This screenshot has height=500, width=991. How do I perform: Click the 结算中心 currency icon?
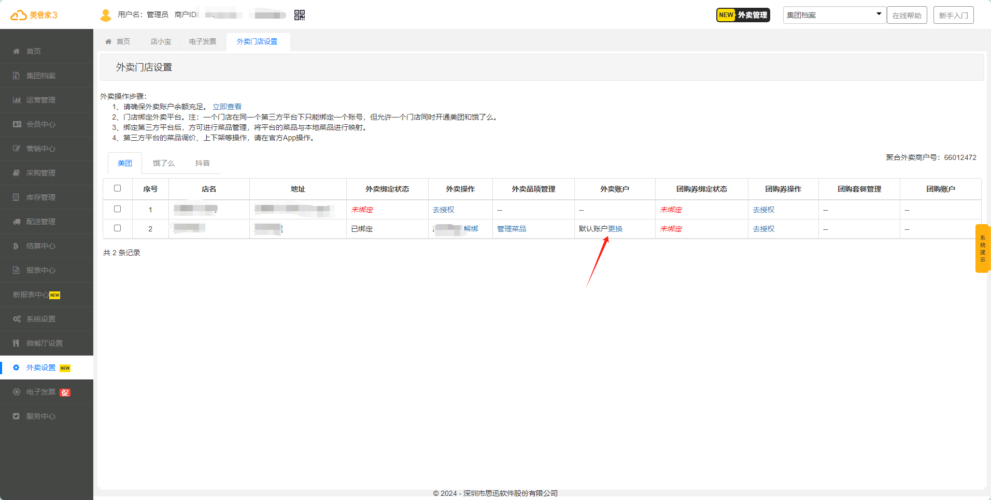17,246
